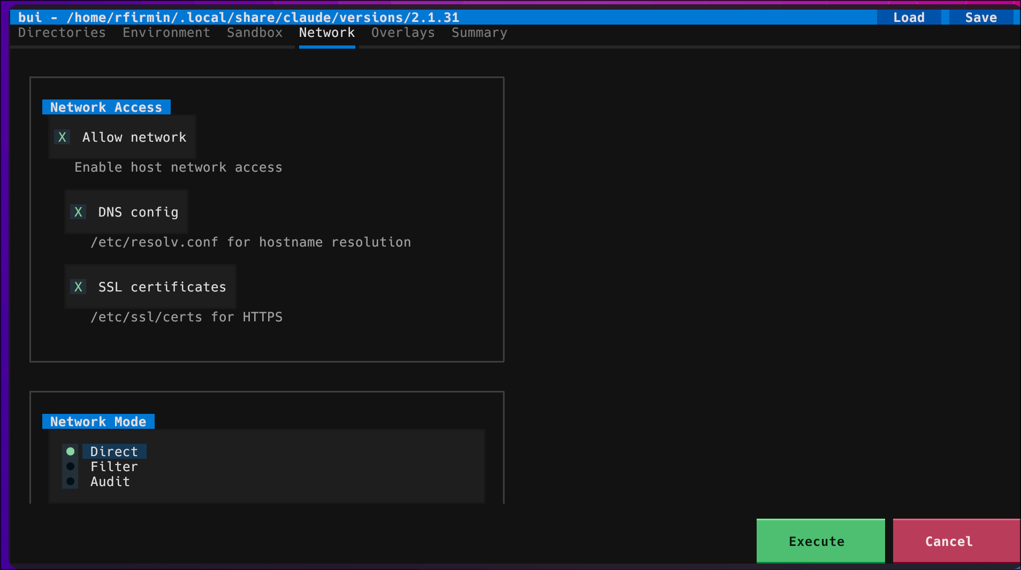Click the Network Mode section header
Viewport: 1021px width, 570px height.
pyautogui.click(x=98, y=421)
